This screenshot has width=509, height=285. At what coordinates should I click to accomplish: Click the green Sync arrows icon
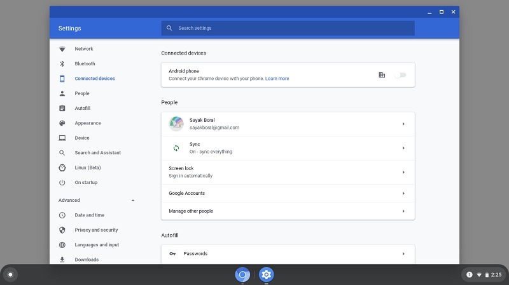coord(176,148)
